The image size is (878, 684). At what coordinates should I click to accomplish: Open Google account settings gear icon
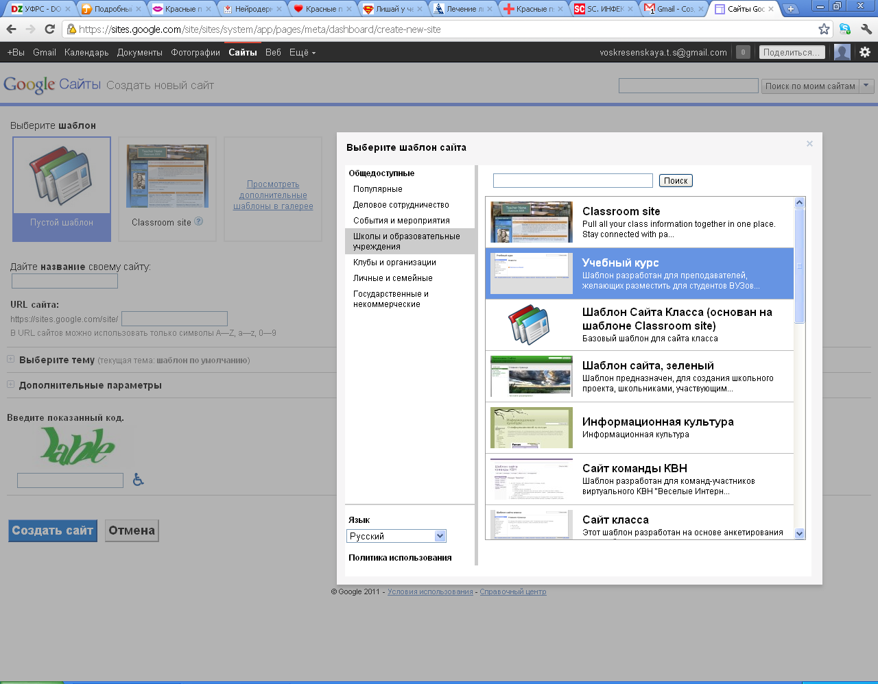coord(865,52)
